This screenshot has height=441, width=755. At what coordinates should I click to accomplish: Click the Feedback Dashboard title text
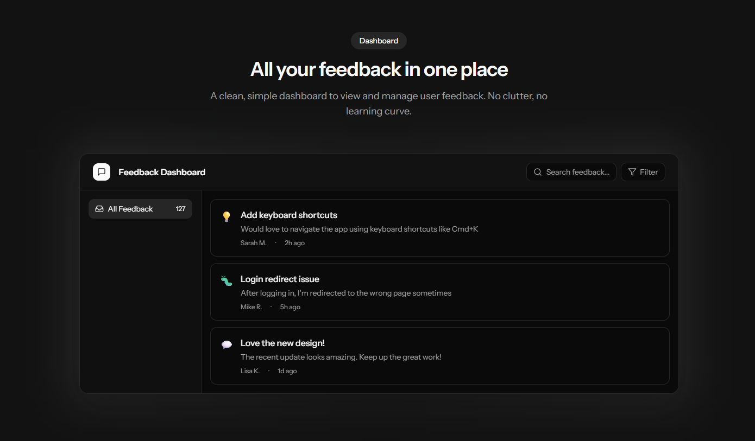[x=162, y=172]
